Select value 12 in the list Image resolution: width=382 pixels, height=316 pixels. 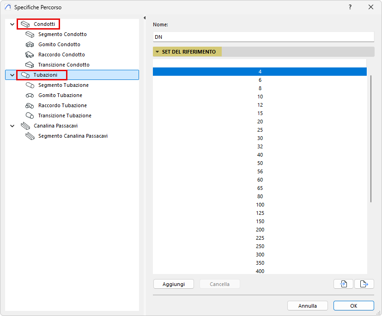pyautogui.click(x=260, y=105)
